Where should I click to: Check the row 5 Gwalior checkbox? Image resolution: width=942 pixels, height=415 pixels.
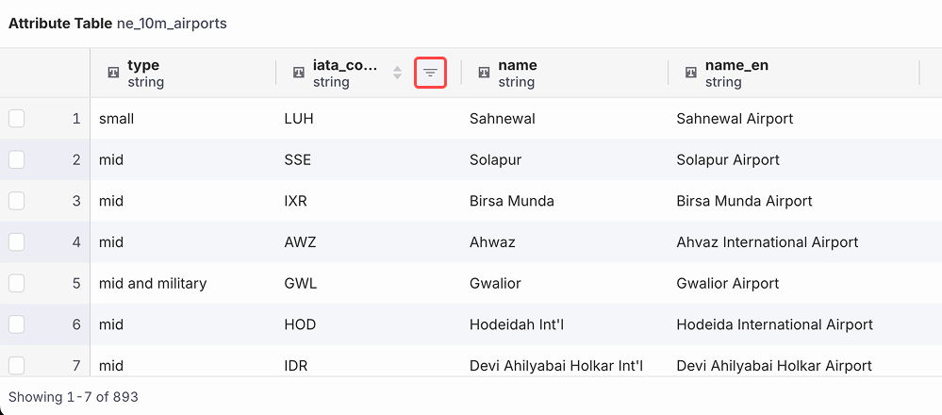17,283
